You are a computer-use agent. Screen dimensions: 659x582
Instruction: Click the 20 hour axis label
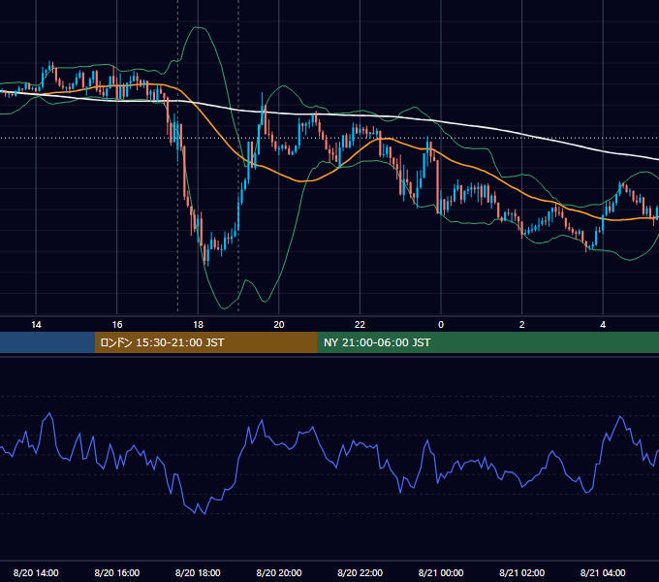click(279, 325)
